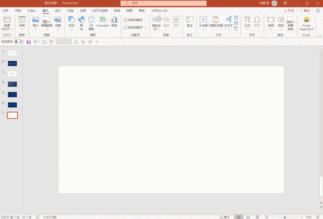Open the Emoji Keyboard
This screenshot has width=323, height=219.
point(306,23)
